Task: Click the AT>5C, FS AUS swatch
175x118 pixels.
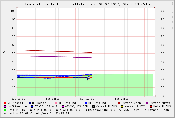Action: tap(32, 107)
